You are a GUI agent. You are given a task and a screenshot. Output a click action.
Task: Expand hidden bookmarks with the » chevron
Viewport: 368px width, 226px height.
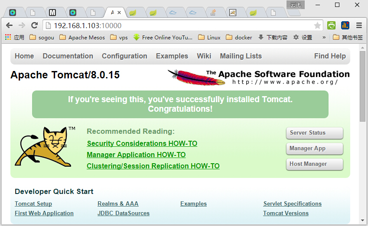point(324,37)
